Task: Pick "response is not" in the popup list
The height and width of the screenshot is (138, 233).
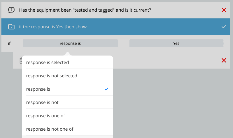Action: (x=42, y=102)
